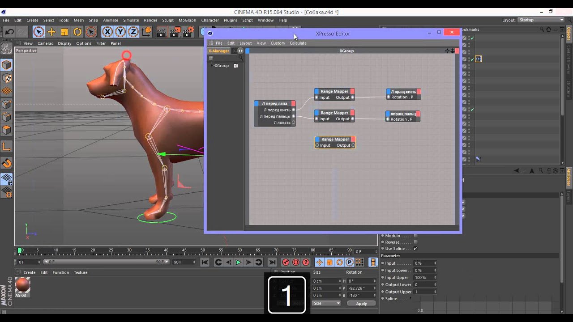Activate the Rotate tool in top toolbar
This screenshot has width=573, height=322.
click(77, 32)
